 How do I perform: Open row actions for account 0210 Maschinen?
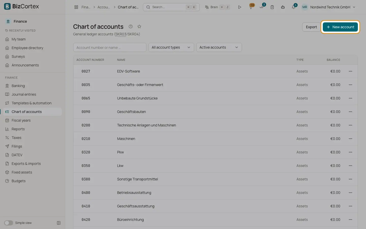point(350,139)
